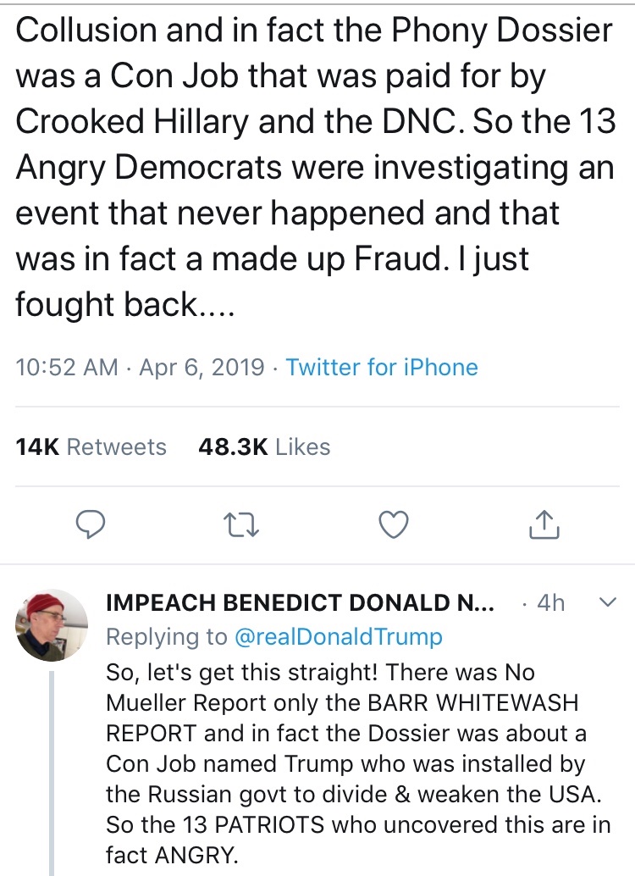Tap the 10:52 AM tweet time
Image resolution: width=635 pixels, height=876 pixels.
click(x=67, y=367)
